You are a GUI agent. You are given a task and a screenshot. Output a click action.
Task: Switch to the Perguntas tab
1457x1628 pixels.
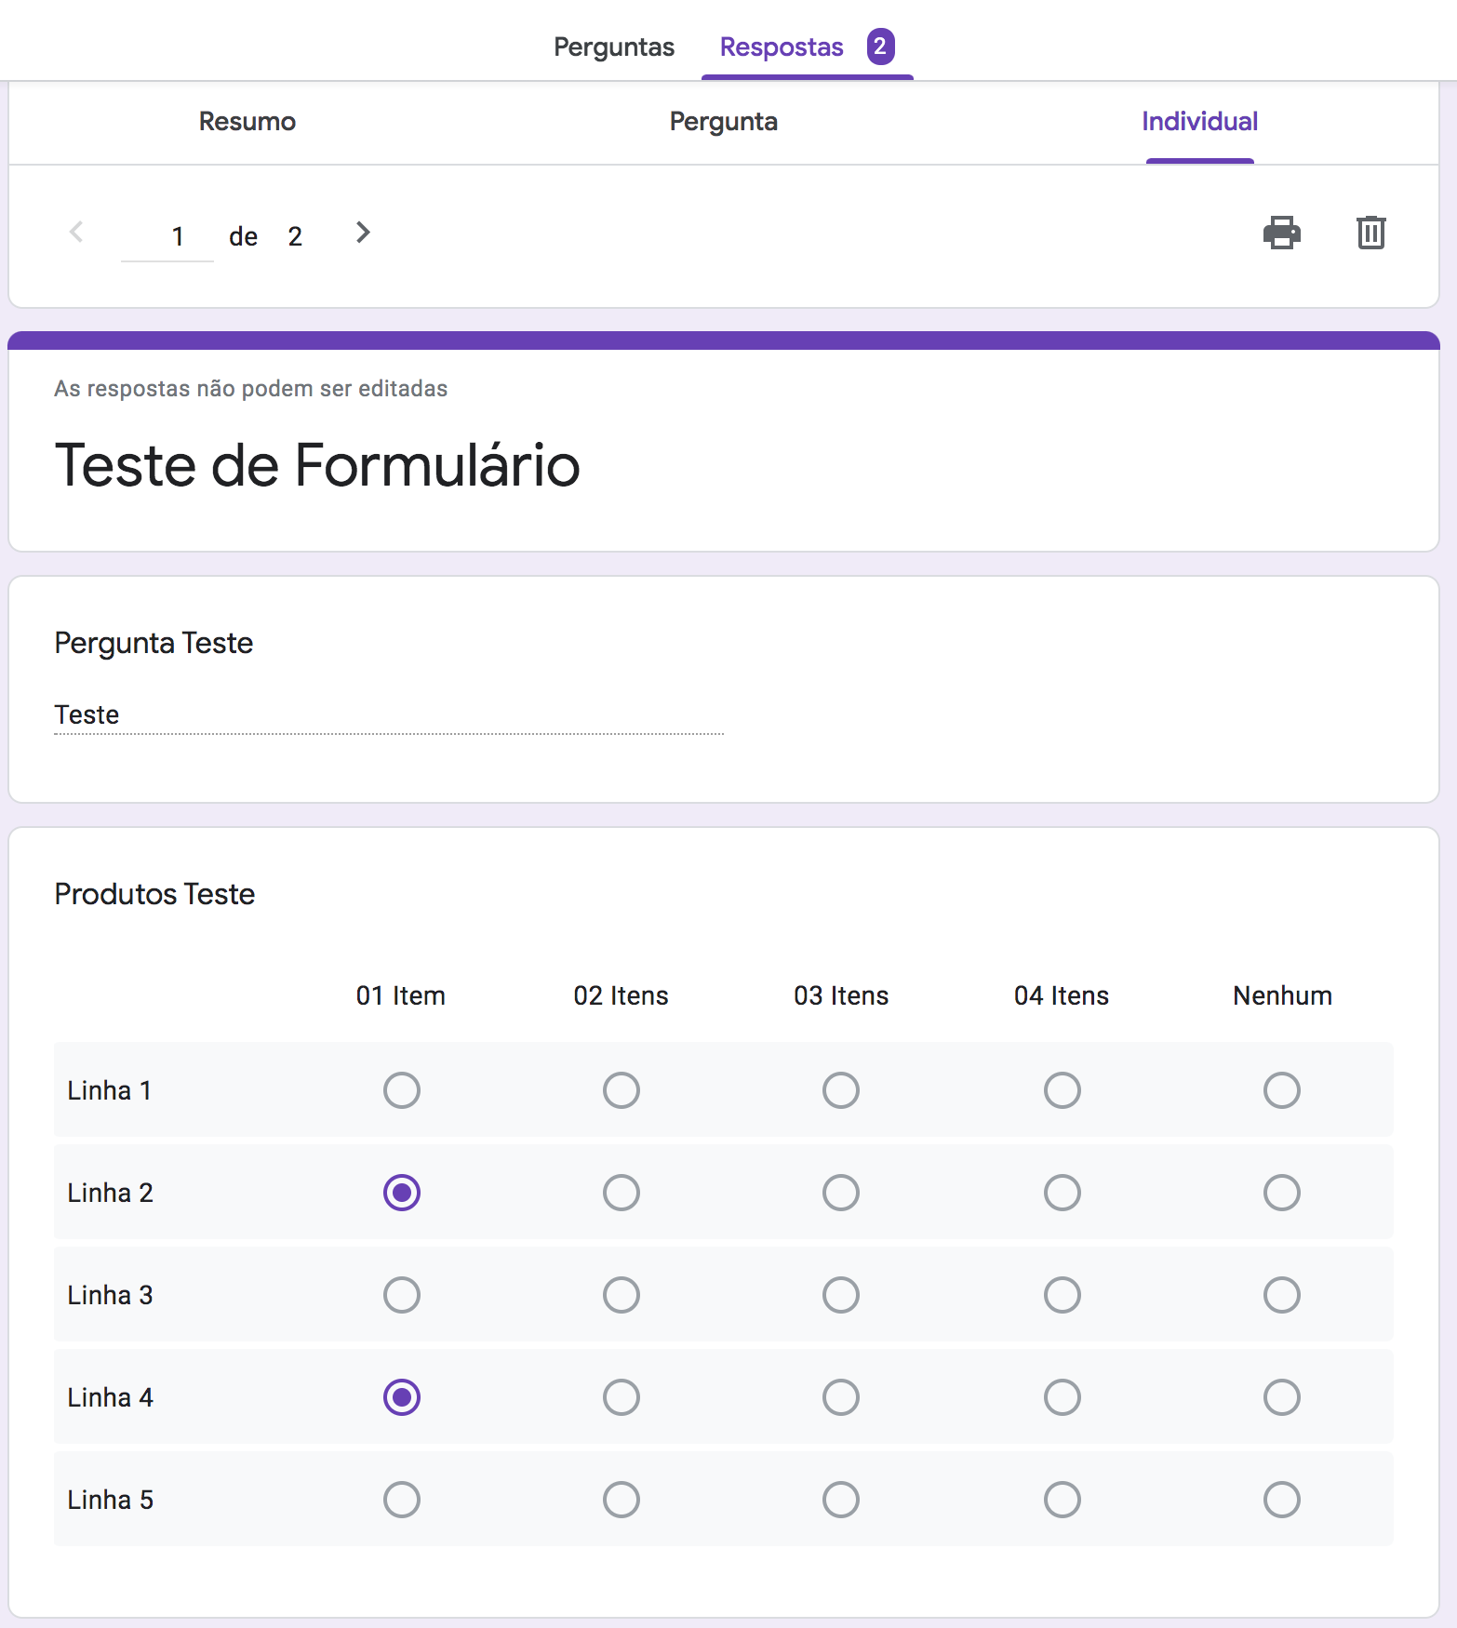pyautogui.click(x=614, y=47)
